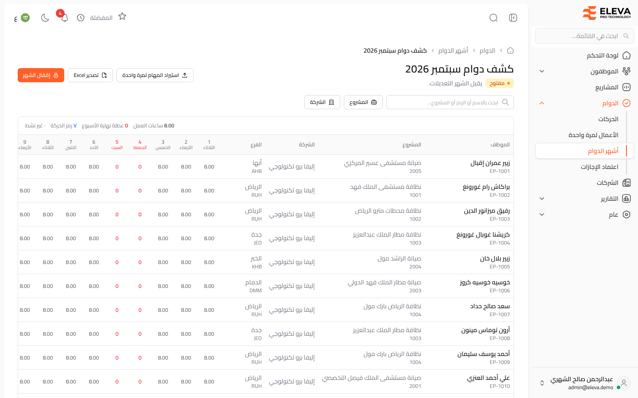Image resolution: width=638 pixels, height=398 pixels.
Task: Open notifications bell with 4 badge
Action: 64,18
